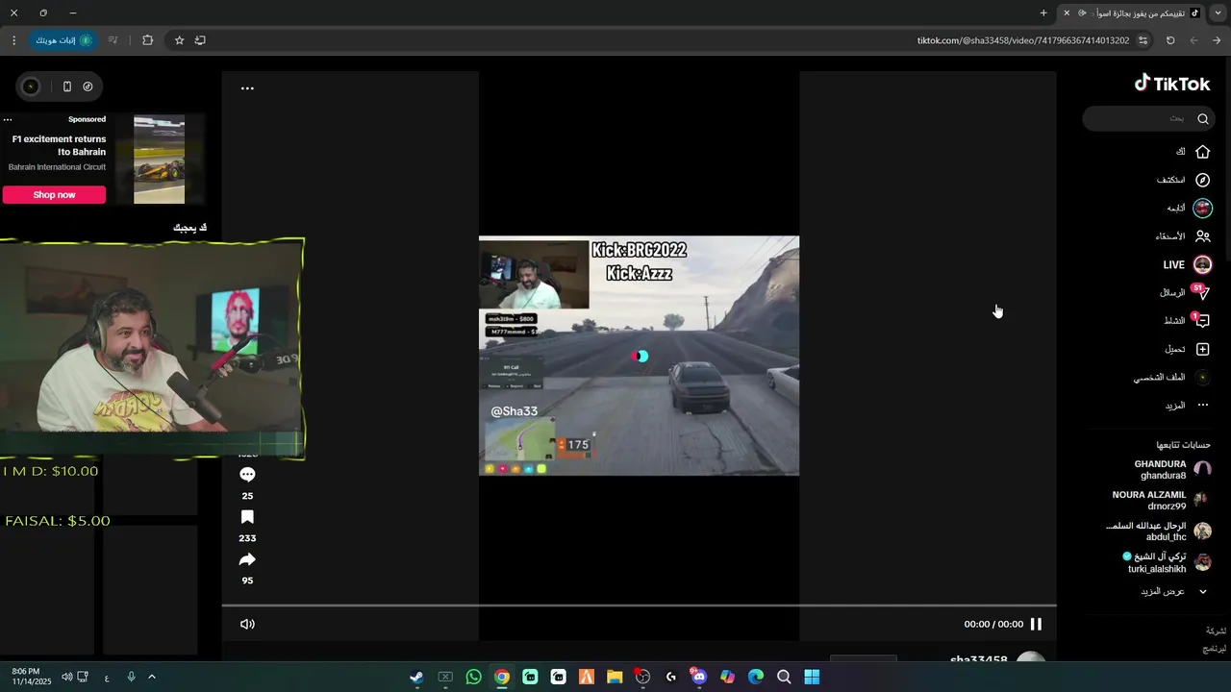Open a new browser tab

pyautogui.click(x=1043, y=13)
